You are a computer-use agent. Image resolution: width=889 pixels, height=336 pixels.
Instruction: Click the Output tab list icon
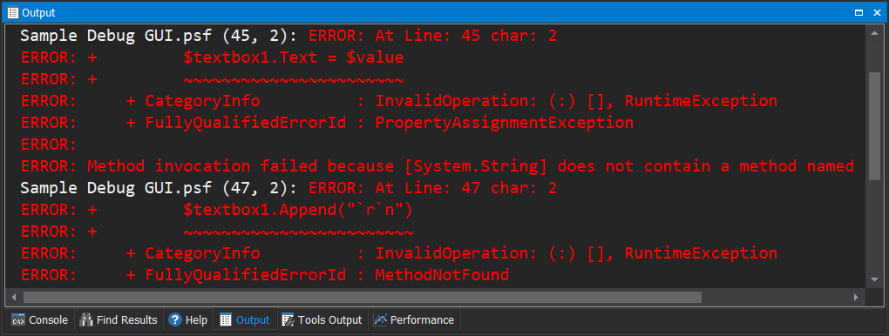click(x=226, y=320)
